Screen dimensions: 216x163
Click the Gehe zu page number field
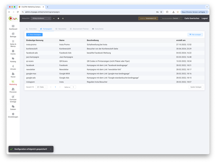coord(73,87)
